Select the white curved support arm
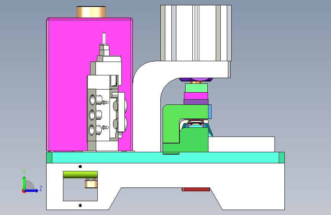Viewport: 331px width, 215px height. tap(148, 106)
